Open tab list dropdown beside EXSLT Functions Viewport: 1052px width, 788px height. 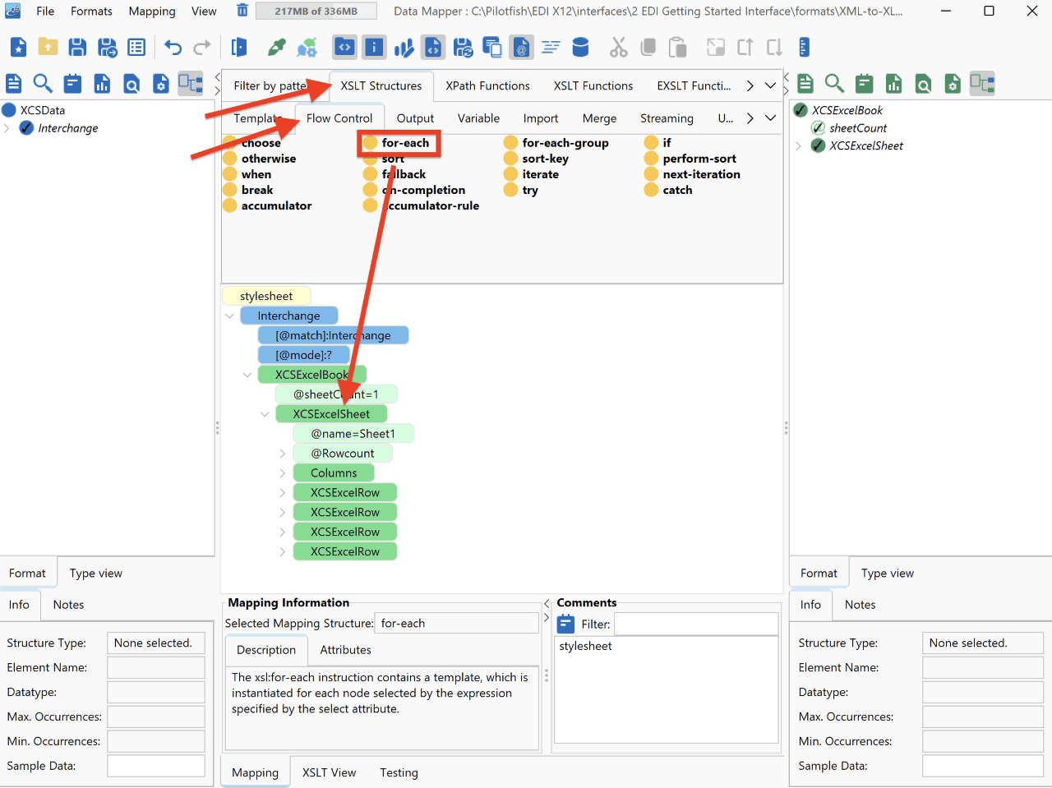(770, 85)
